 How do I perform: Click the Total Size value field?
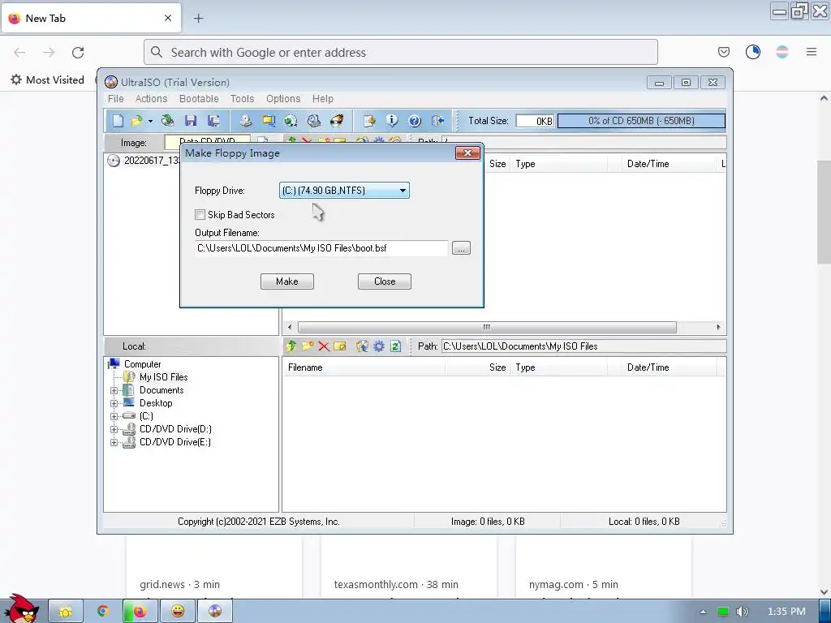(x=535, y=121)
